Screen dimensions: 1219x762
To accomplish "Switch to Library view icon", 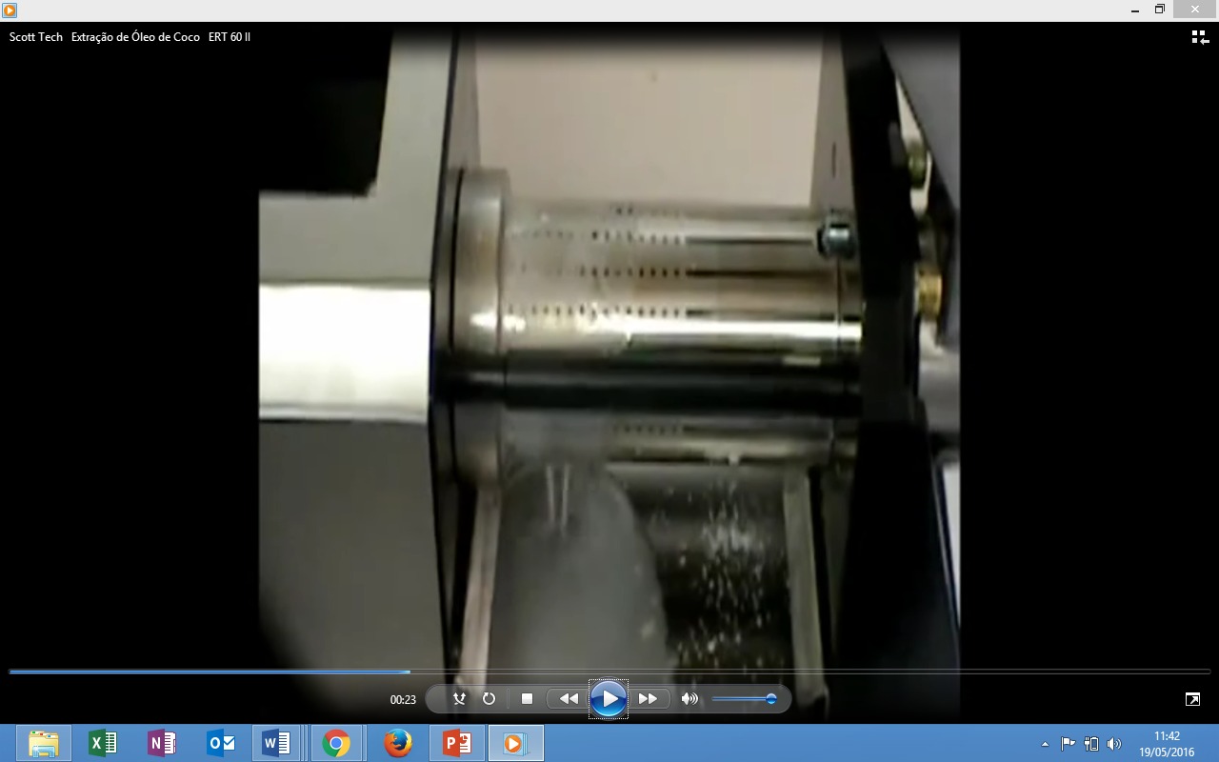I will tap(1199, 37).
